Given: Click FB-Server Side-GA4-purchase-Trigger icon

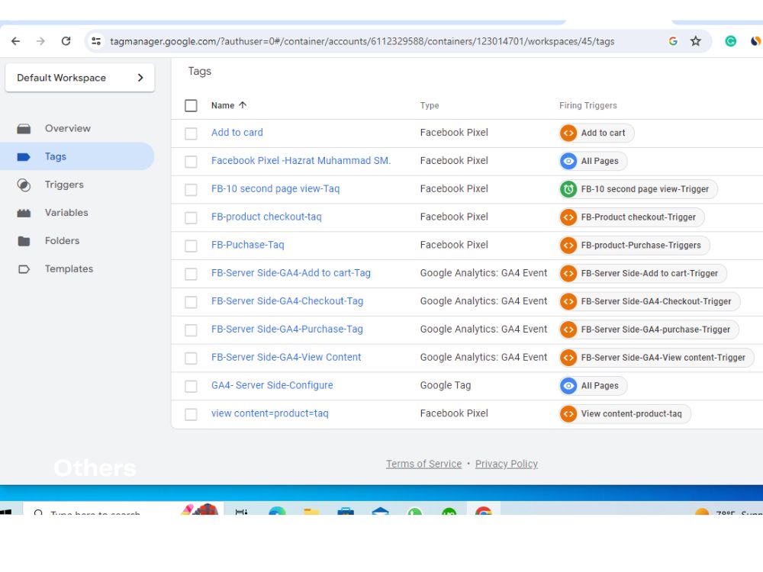Looking at the screenshot, I should pos(568,329).
